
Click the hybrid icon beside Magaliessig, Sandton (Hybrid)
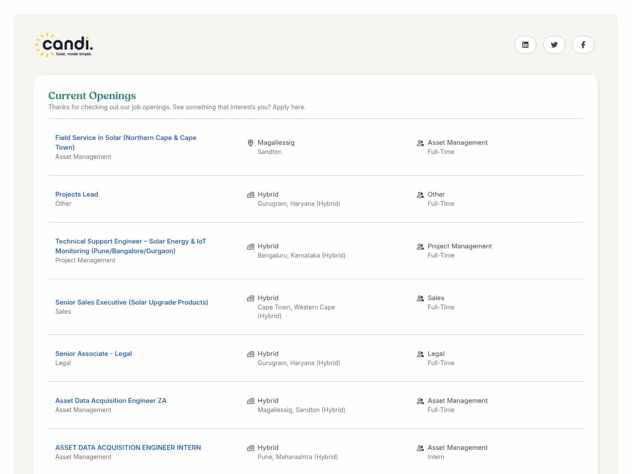[x=251, y=401]
